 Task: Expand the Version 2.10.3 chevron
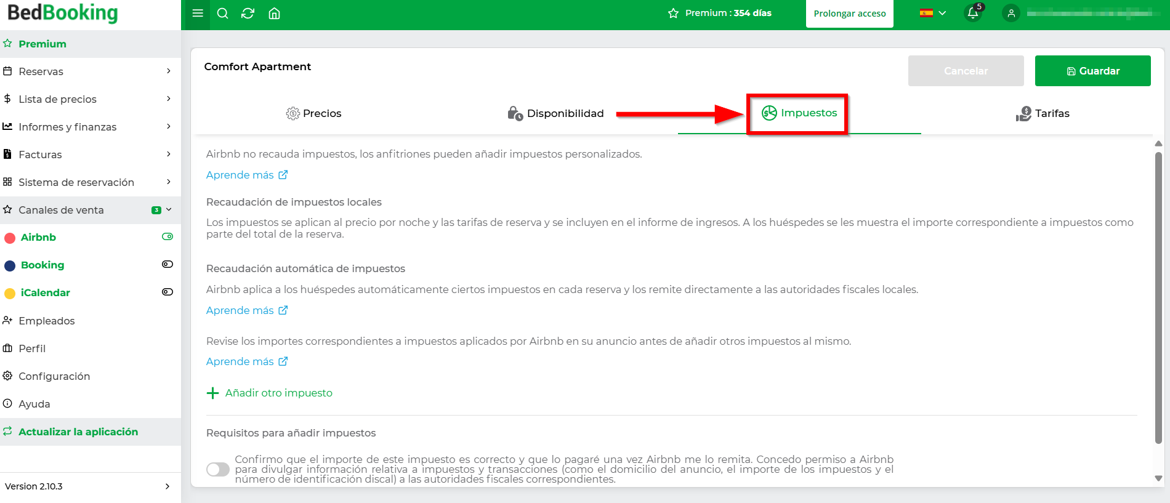coord(167,486)
